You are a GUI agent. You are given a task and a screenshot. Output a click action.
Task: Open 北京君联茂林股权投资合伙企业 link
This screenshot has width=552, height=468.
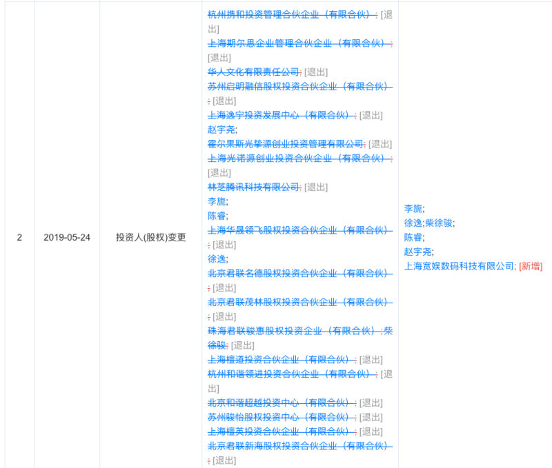click(x=300, y=303)
